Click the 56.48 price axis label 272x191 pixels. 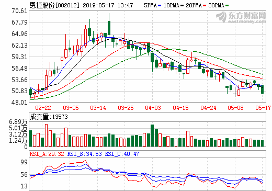click(20, 69)
